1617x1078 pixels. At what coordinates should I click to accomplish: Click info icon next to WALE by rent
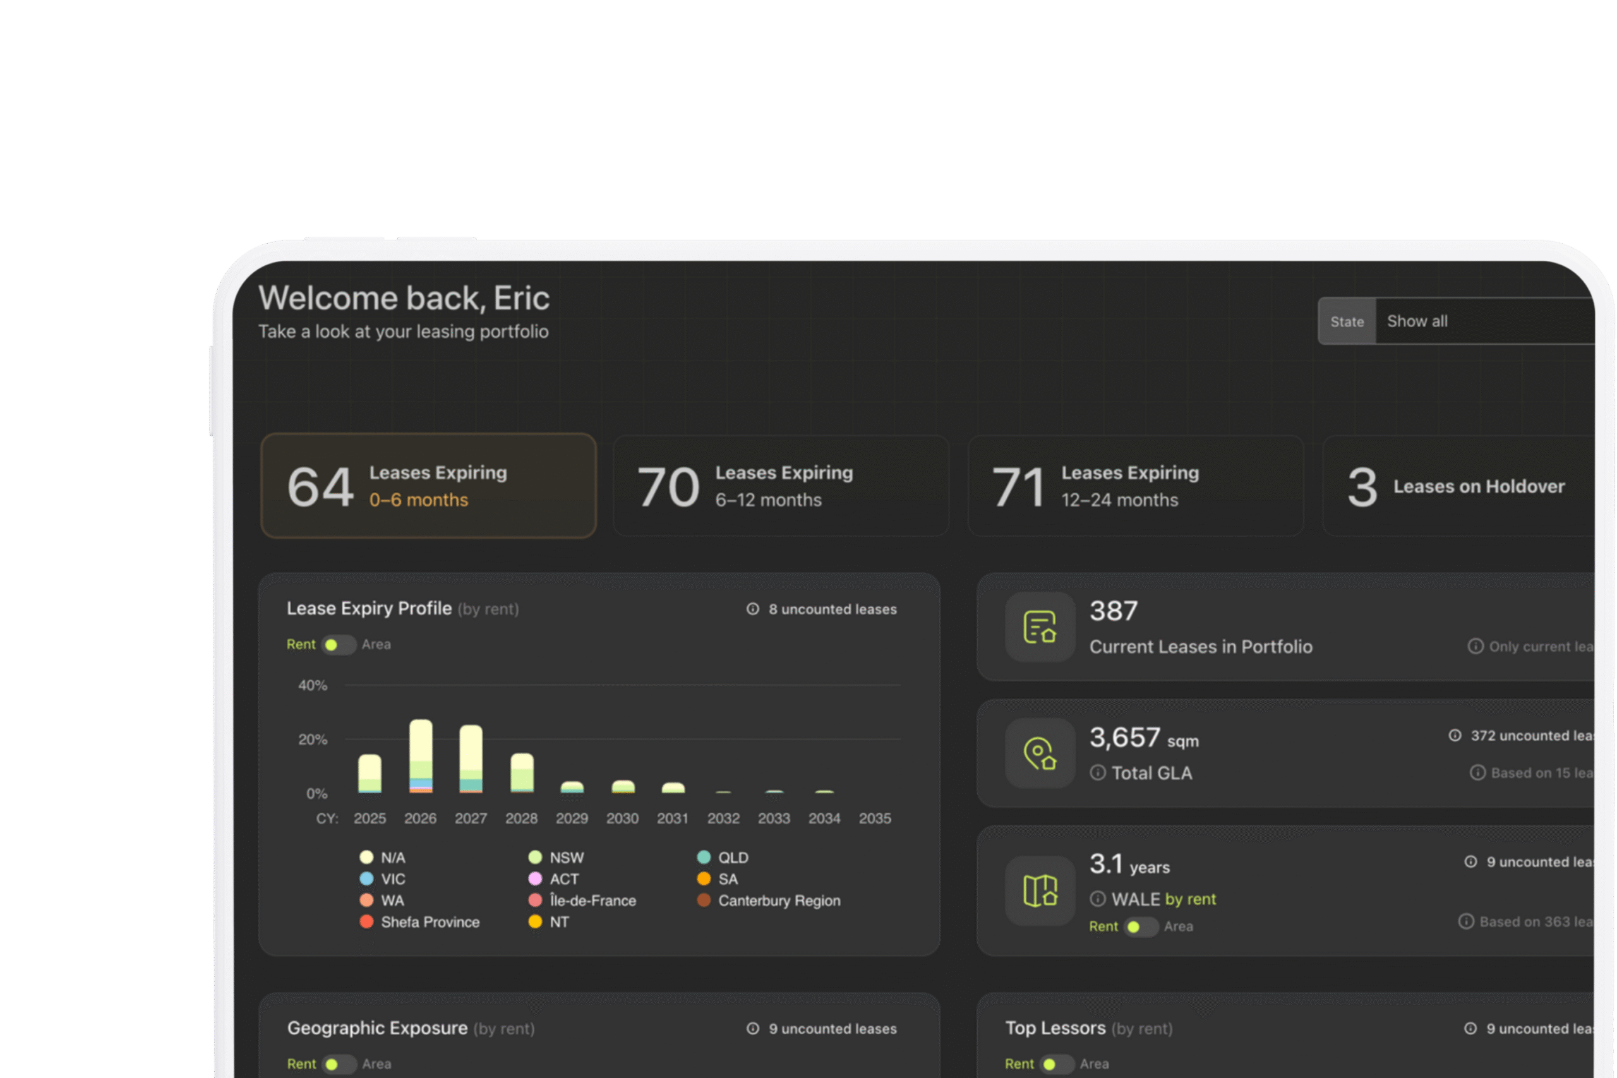coord(1098,899)
